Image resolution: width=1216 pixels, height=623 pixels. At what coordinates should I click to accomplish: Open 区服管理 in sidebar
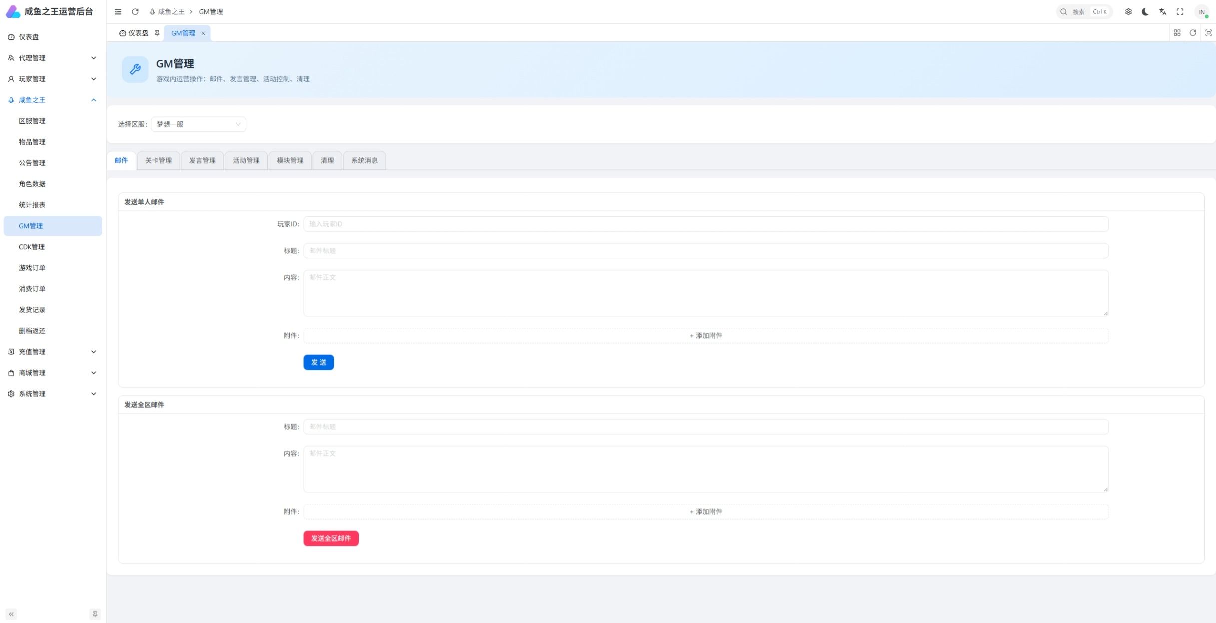click(x=53, y=121)
